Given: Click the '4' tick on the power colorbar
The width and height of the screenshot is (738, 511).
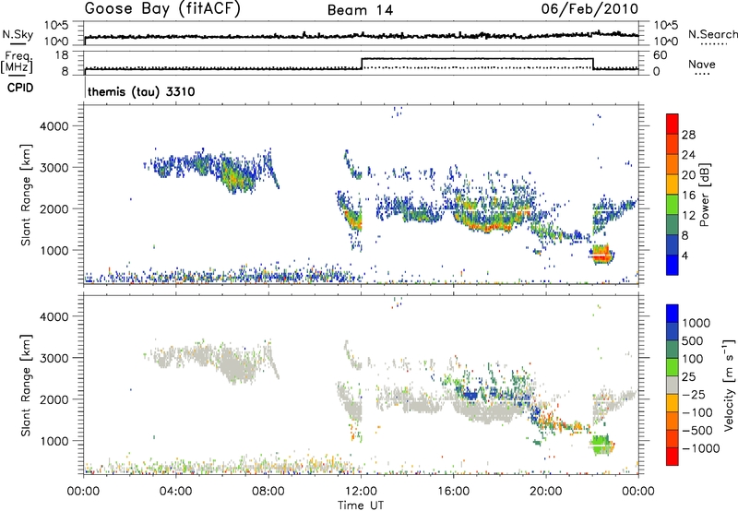Looking at the screenshot, I should [684, 255].
